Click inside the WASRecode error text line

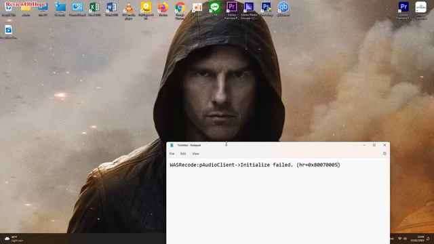click(x=255, y=165)
